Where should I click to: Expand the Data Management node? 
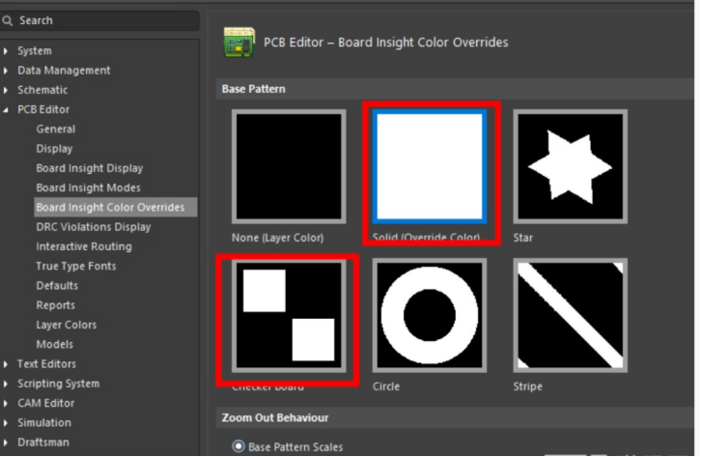8,71
